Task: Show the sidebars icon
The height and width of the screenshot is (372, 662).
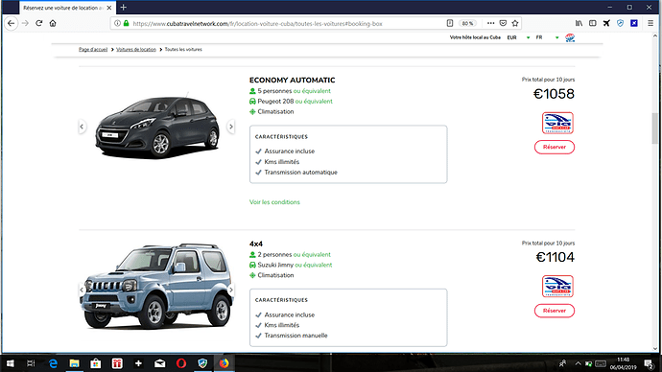Action: pyautogui.click(x=593, y=23)
